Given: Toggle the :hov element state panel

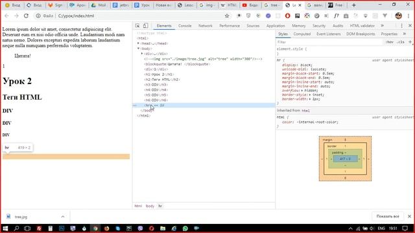Looking at the screenshot, I should pyautogui.click(x=389, y=42).
